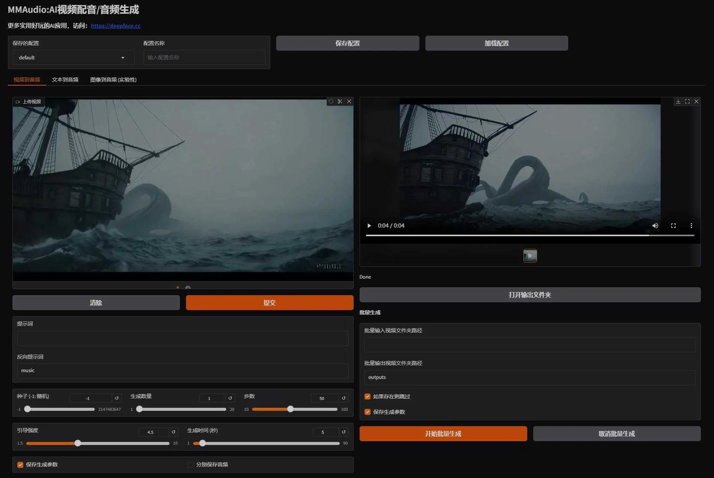Focus the 提示词 prompt field
The image size is (714, 478).
[x=183, y=338]
